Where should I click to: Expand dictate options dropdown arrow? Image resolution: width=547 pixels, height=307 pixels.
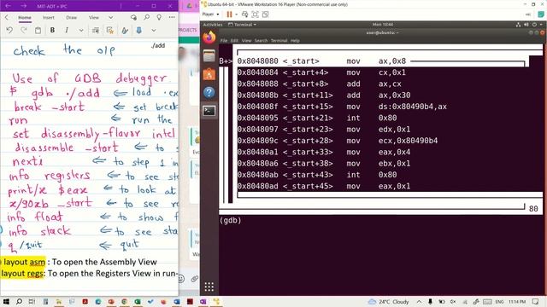pyautogui.click(x=154, y=31)
